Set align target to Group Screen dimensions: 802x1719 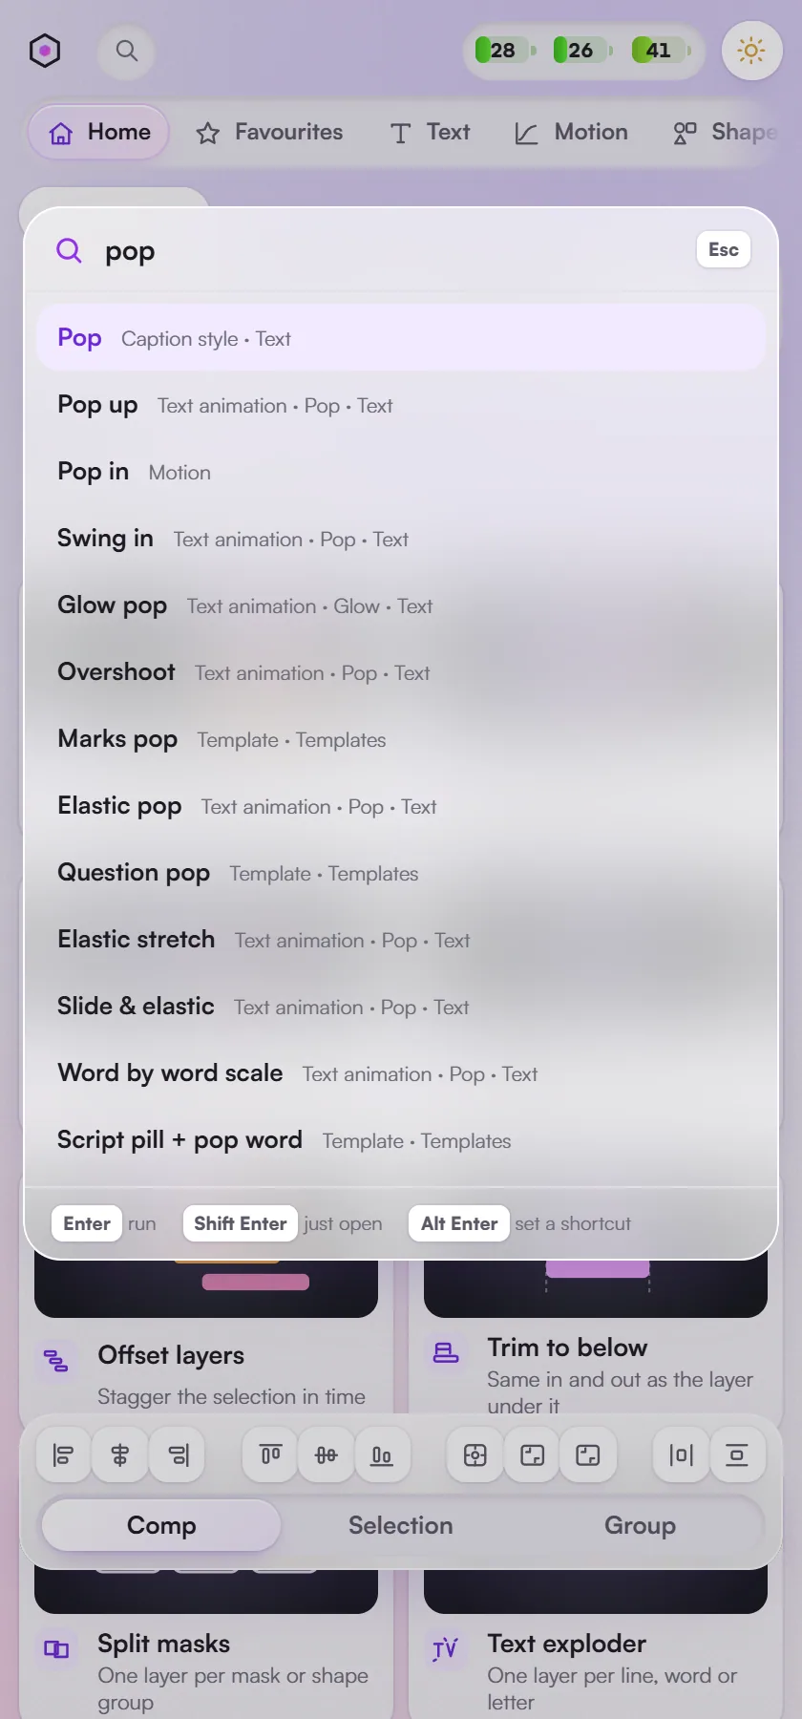(640, 1525)
